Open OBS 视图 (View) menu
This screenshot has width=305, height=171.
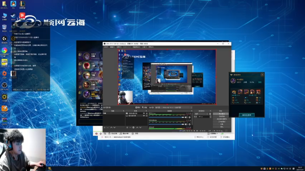point(119,47)
